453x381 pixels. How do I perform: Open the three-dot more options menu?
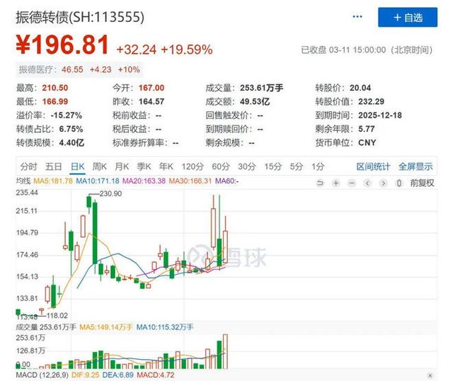(357, 17)
